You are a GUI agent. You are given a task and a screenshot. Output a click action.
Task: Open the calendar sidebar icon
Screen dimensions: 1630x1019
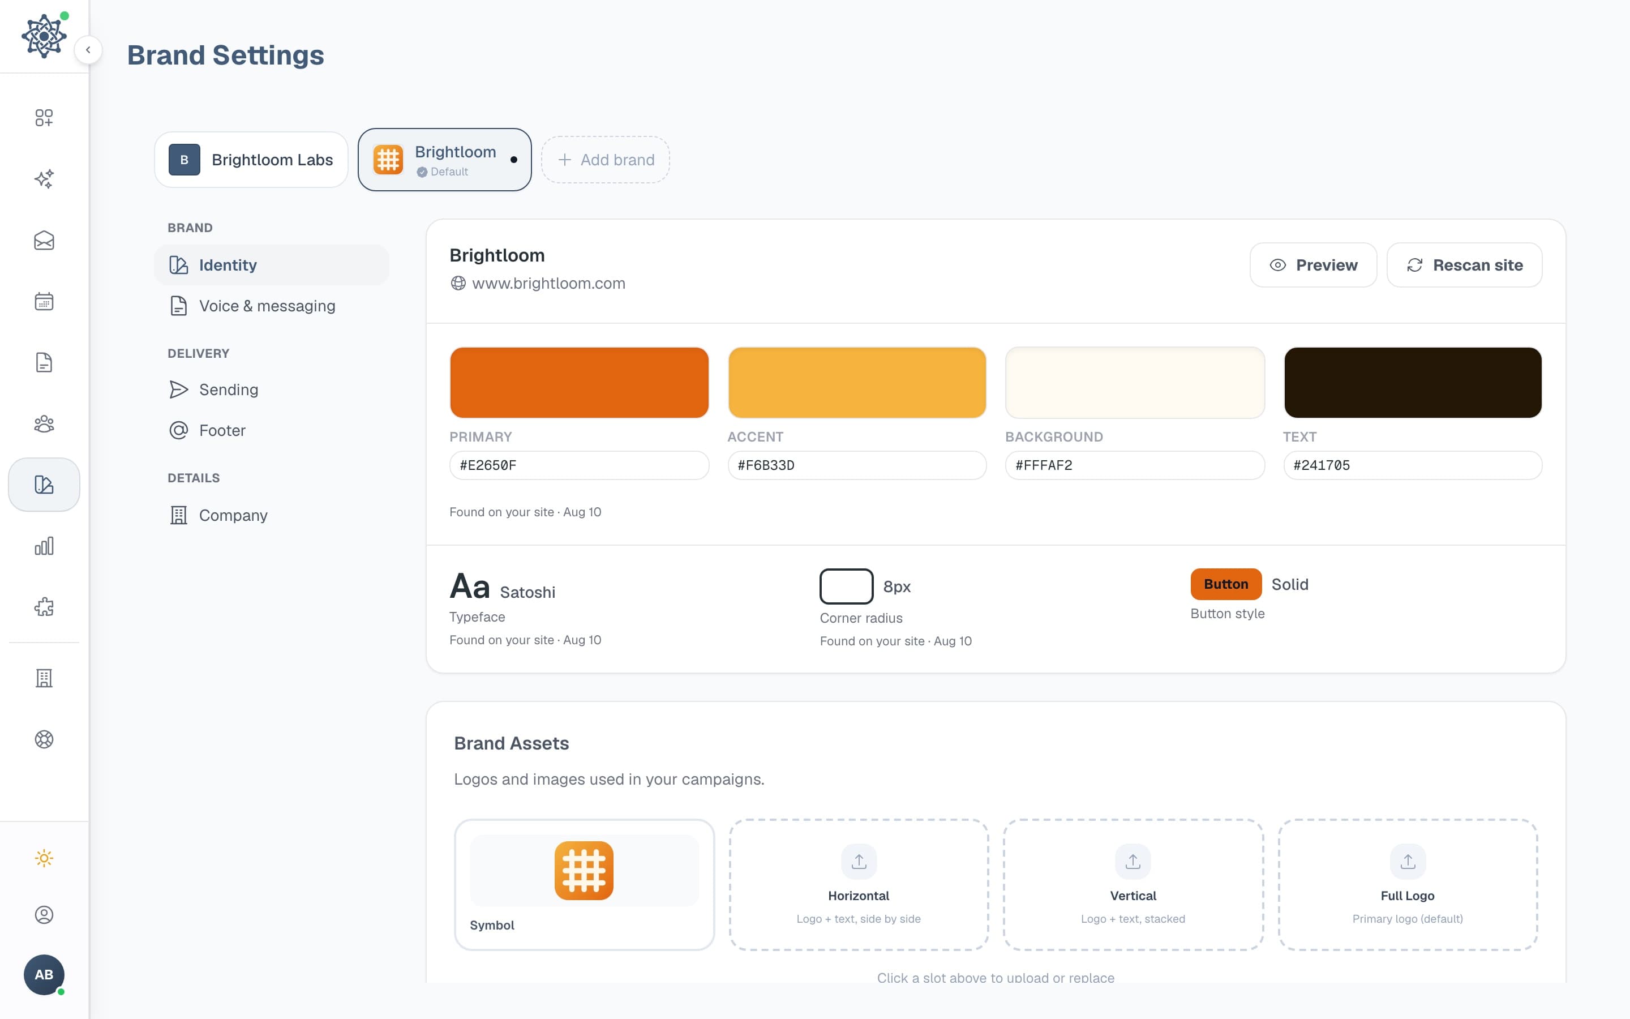(x=44, y=301)
